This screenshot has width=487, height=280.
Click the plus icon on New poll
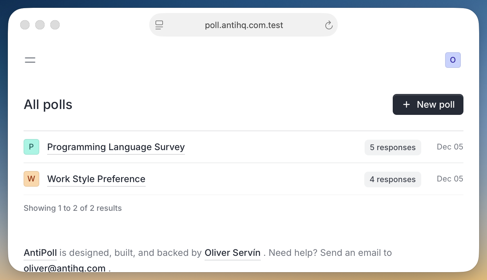tap(406, 104)
